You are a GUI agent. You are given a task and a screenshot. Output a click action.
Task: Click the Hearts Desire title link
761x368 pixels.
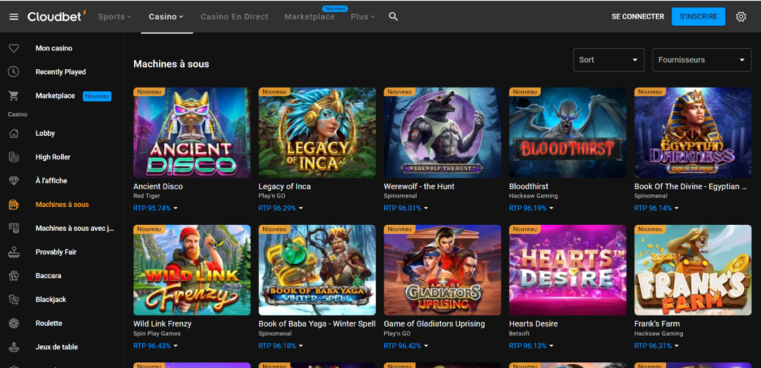tap(534, 323)
